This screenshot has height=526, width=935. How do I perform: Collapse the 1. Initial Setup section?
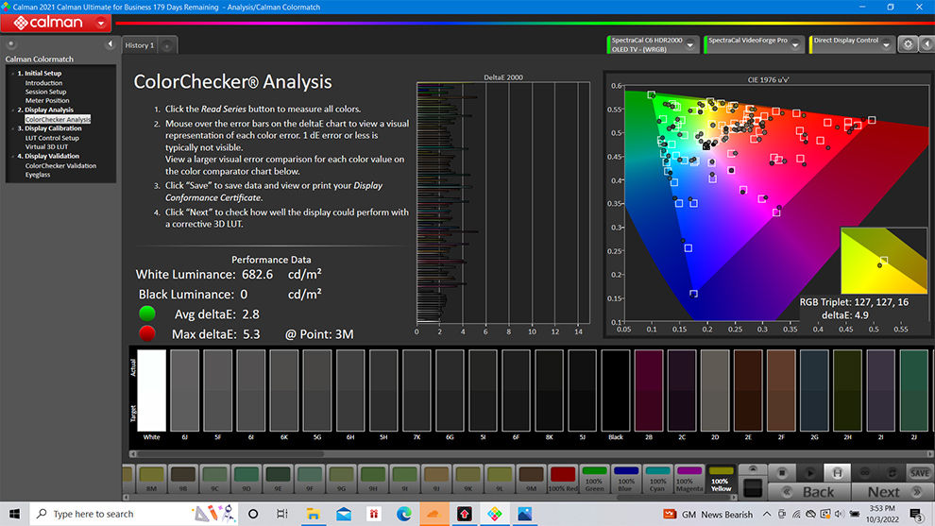point(12,74)
